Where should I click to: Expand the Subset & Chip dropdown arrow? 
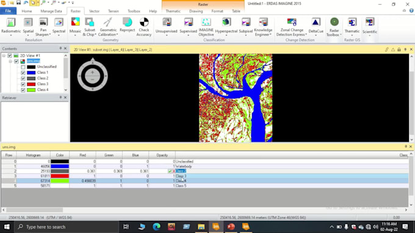[x=95, y=35]
